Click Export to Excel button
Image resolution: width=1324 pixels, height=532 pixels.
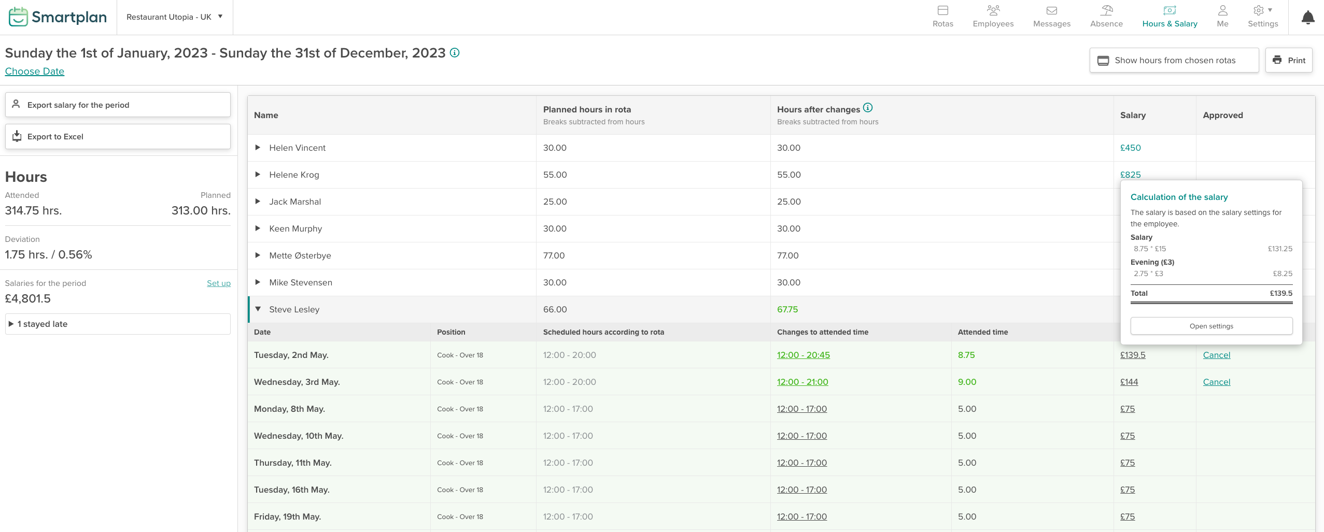tap(118, 137)
